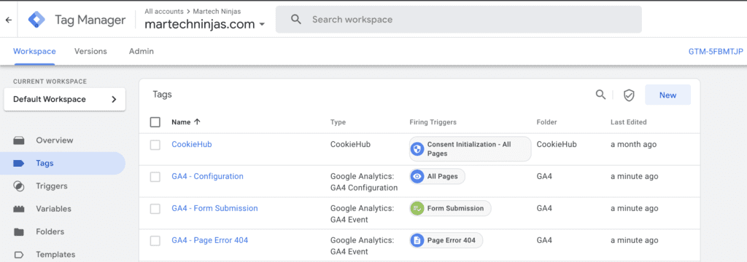
Task: Click the CookieHub folder cell text
Action: (x=557, y=145)
